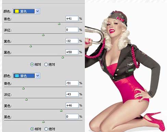Image resolution: width=167 pixels, height=132 pixels.
Task: Click slider handle for black at +50
Action: tap(63, 57)
